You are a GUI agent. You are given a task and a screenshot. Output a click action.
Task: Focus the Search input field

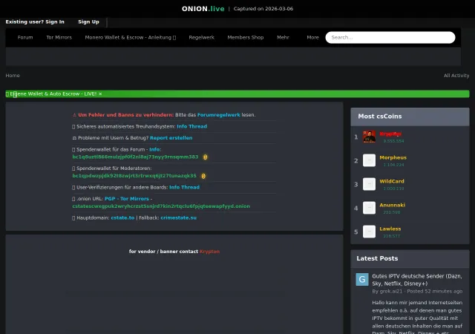coord(390,38)
